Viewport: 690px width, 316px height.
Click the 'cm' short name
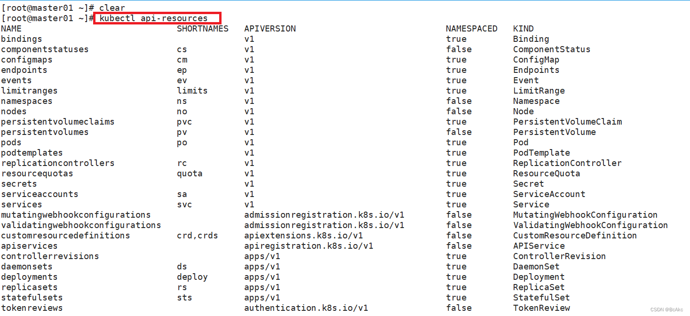182,60
